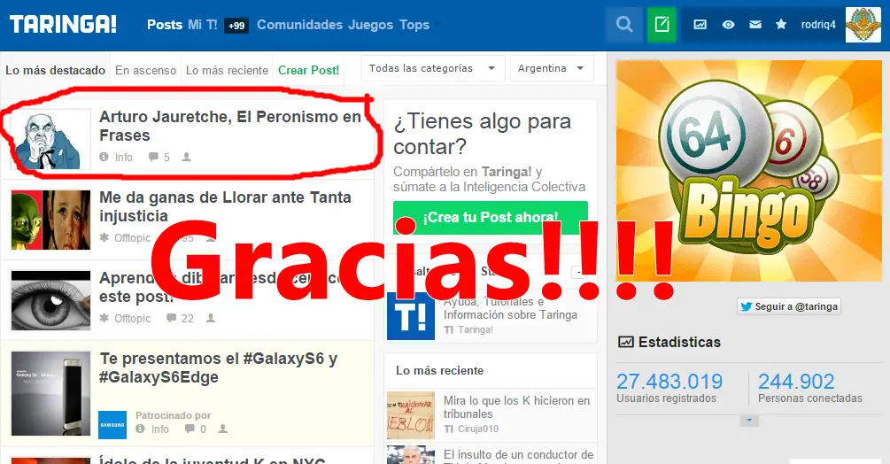Click author icon on Galaxy S6 post

pyautogui.click(x=222, y=429)
